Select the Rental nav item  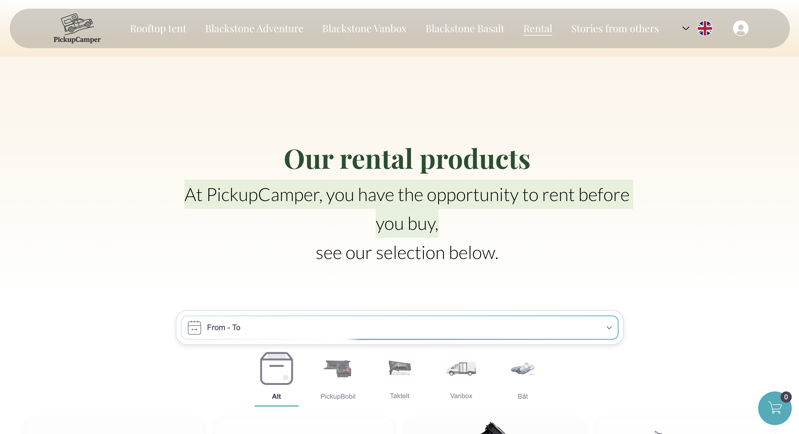[x=538, y=28]
